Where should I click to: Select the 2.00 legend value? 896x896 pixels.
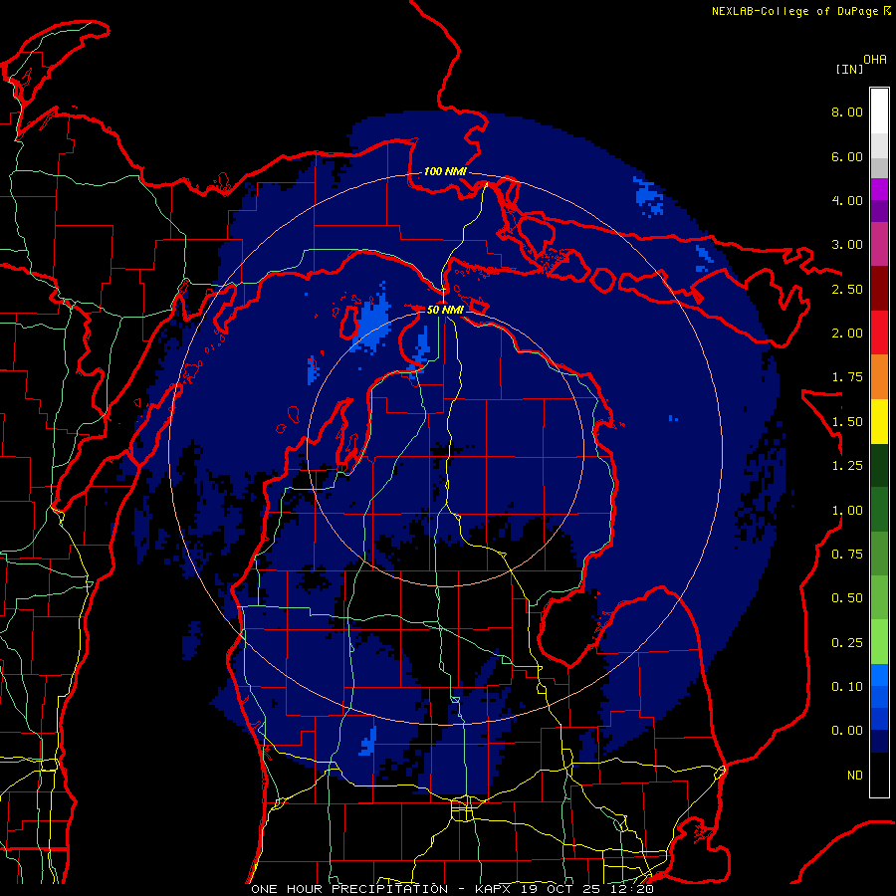847,334
